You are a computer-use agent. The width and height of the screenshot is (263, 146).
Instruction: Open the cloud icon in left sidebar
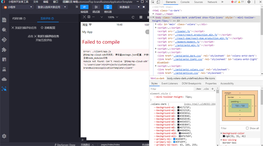pyautogui.click(x=4, y=79)
